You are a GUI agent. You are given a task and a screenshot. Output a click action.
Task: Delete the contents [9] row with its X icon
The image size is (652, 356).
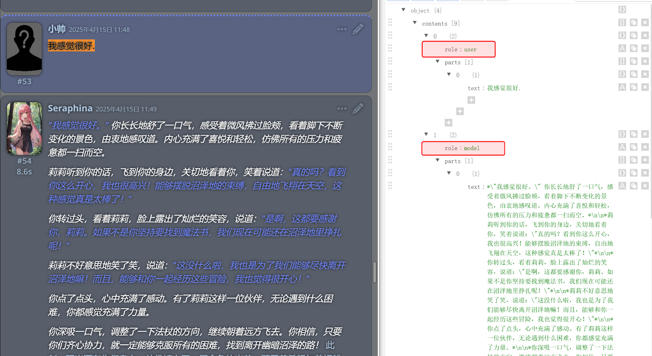point(645,23)
